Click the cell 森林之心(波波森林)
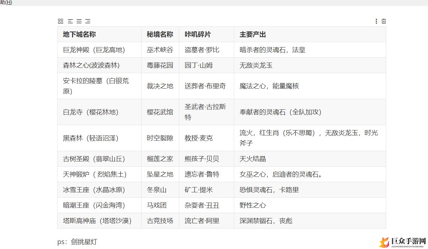This screenshot has height=249, width=428. (x=99, y=65)
